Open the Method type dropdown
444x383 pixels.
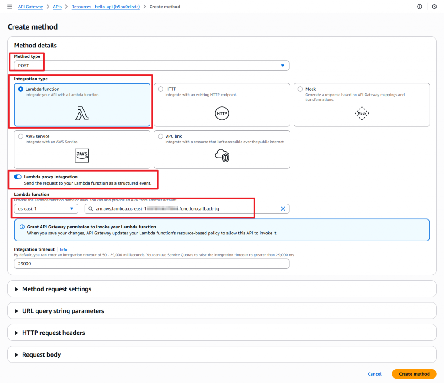151,66
